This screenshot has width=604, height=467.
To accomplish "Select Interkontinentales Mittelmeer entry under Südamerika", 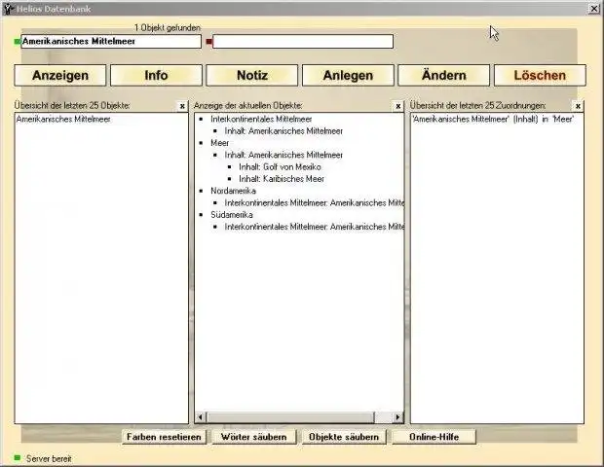I will pyautogui.click(x=314, y=227).
